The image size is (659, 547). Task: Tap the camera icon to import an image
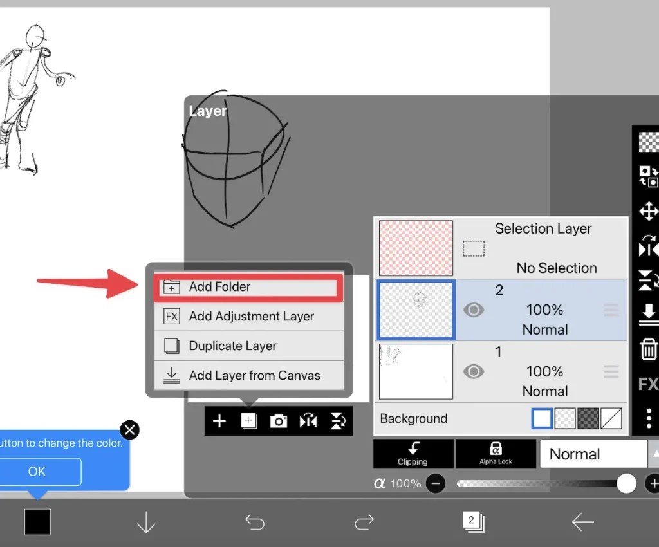[x=278, y=421]
